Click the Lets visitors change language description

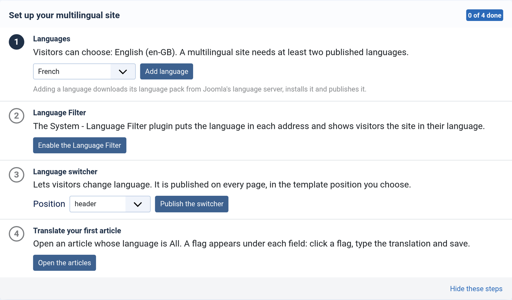(222, 185)
